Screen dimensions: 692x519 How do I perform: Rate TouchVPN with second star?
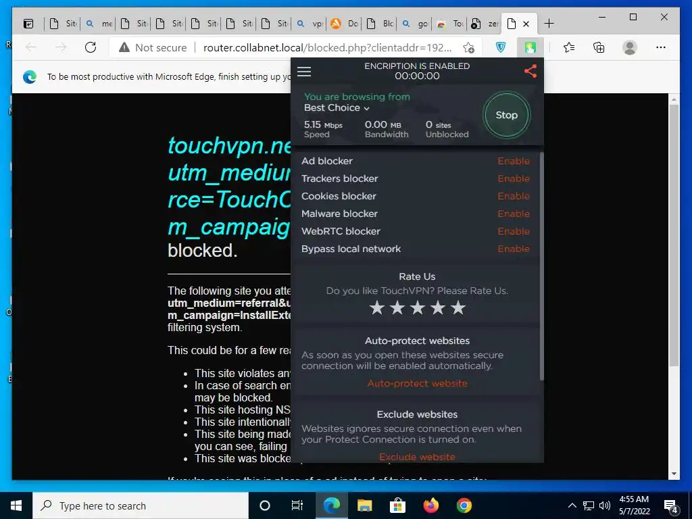(x=397, y=307)
